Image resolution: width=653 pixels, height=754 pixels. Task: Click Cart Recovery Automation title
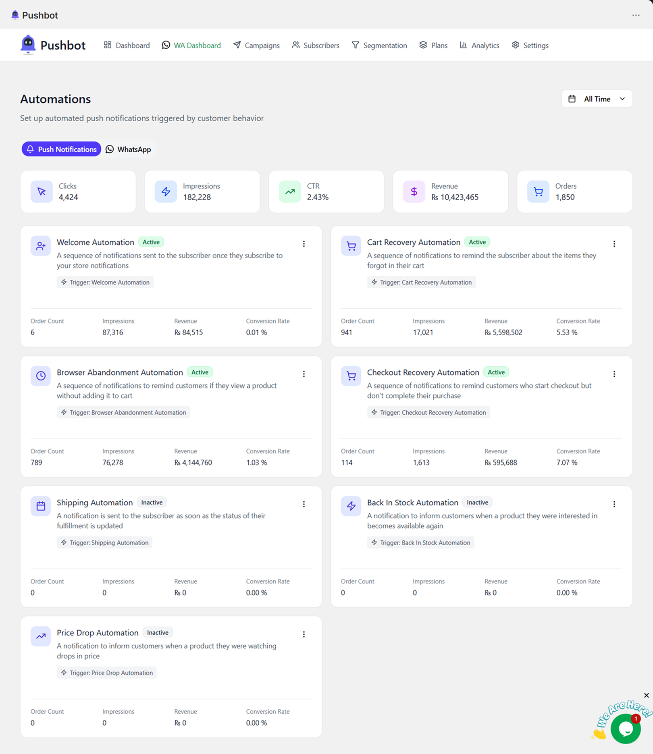pyautogui.click(x=414, y=242)
